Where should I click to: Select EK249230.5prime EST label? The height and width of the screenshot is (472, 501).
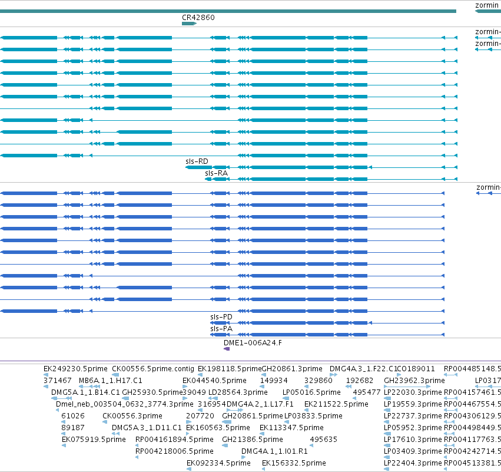[x=75, y=369]
